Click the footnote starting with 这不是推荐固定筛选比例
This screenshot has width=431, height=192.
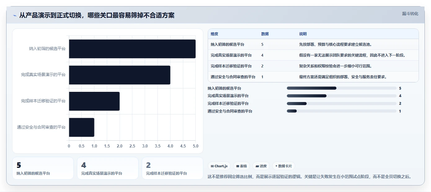[x=309, y=177]
